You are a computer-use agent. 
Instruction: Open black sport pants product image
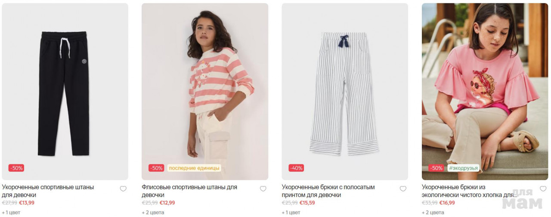[x=65, y=92]
